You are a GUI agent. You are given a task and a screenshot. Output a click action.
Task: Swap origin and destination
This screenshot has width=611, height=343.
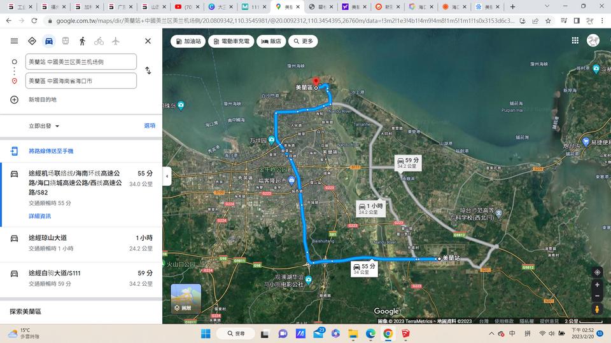tap(148, 71)
